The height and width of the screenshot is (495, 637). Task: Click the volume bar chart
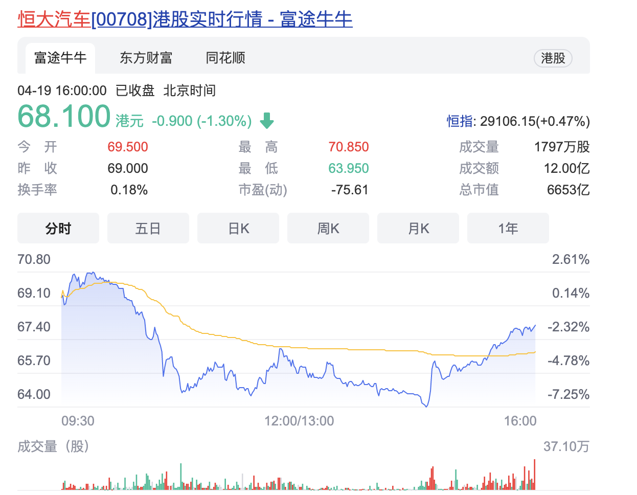tap(299, 476)
